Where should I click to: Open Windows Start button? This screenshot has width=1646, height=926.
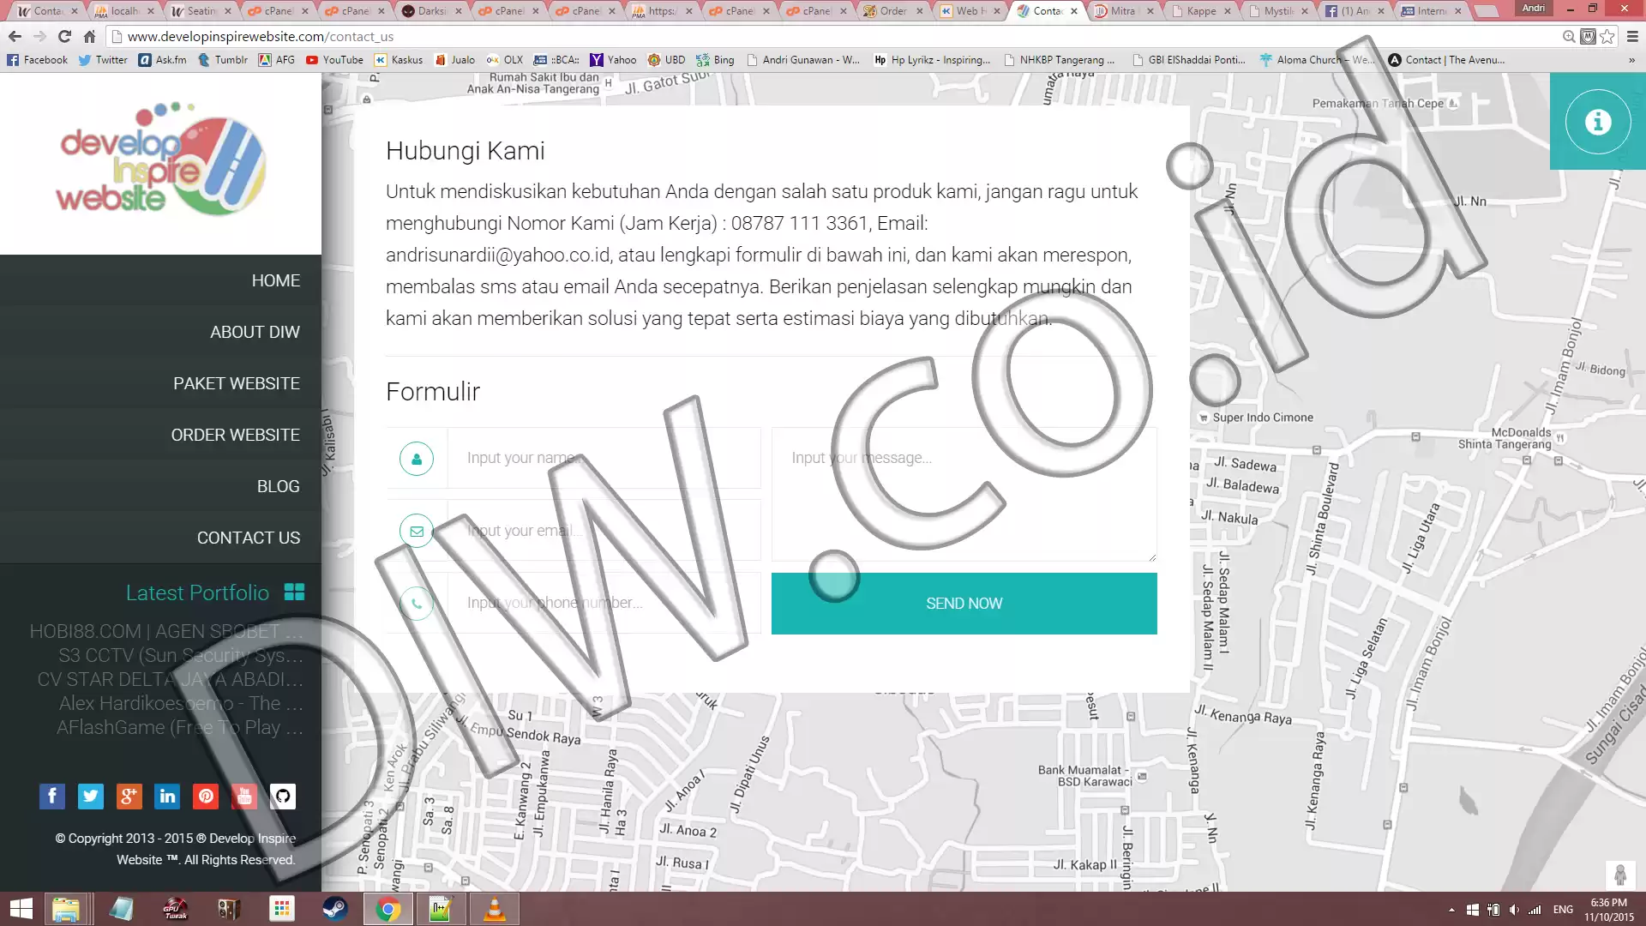point(21,909)
